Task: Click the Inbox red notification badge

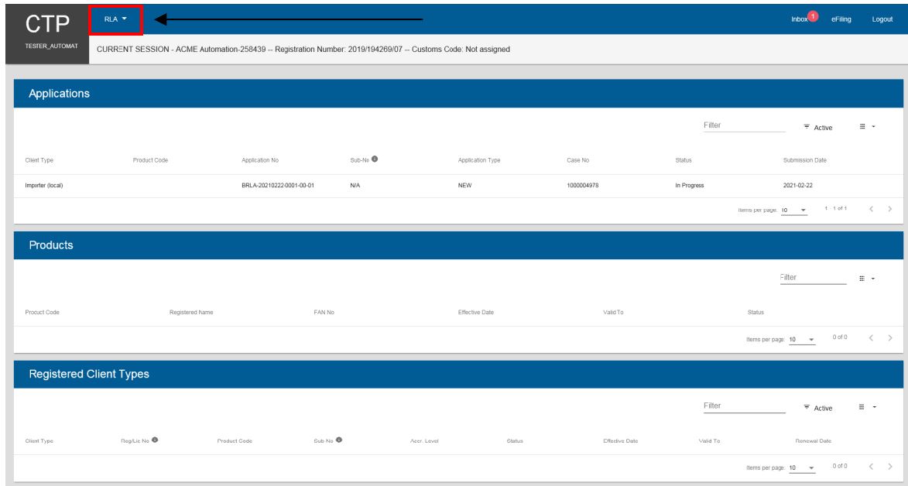Action: (x=813, y=16)
